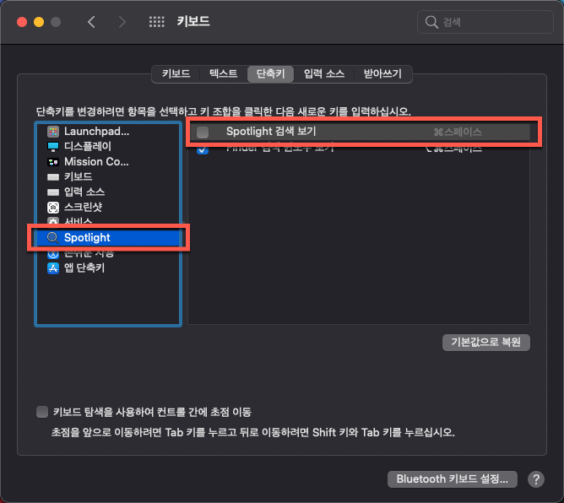Click 기본값으로 복원 restore defaults button
The image size is (564, 503).
tap(486, 342)
